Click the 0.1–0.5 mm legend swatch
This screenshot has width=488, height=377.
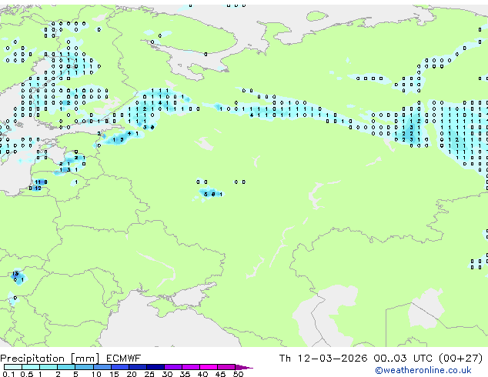[13, 367]
